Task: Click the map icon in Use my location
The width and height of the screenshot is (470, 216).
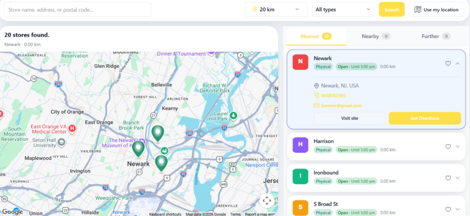Action: pos(418,10)
